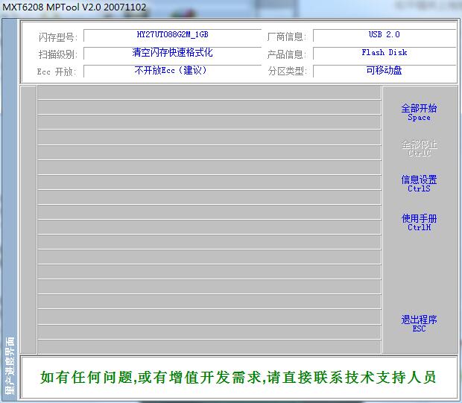
Task: Click the Ecc 开放 field 不开放Ecc（建议）
Action: click(x=173, y=71)
